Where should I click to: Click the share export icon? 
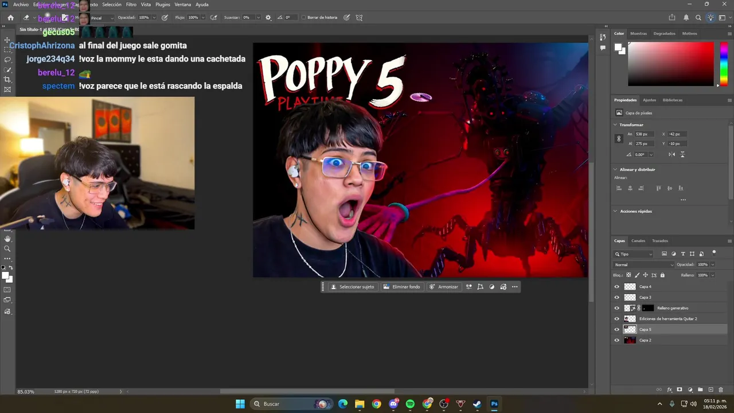(x=672, y=18)
